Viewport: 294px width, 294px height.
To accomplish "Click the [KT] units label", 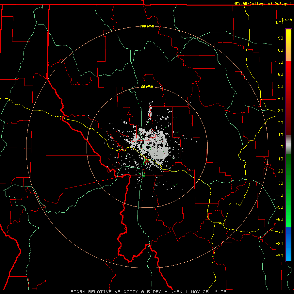I will [279, 23].
